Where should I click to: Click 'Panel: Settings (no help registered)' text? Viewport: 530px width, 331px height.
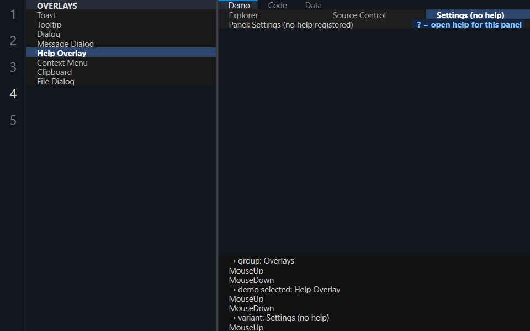coord(291,25)
